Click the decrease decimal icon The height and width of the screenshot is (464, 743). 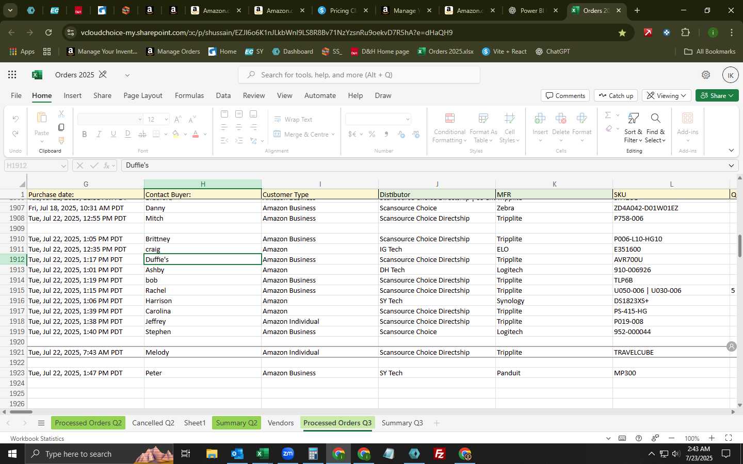(416, 134)
